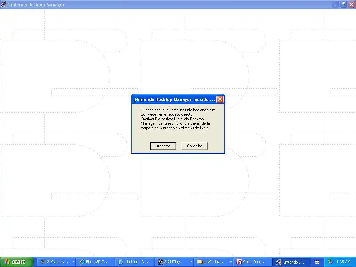Expand XMPlay taskbar group arrow
356x267 pixels.
coord(191,262)
